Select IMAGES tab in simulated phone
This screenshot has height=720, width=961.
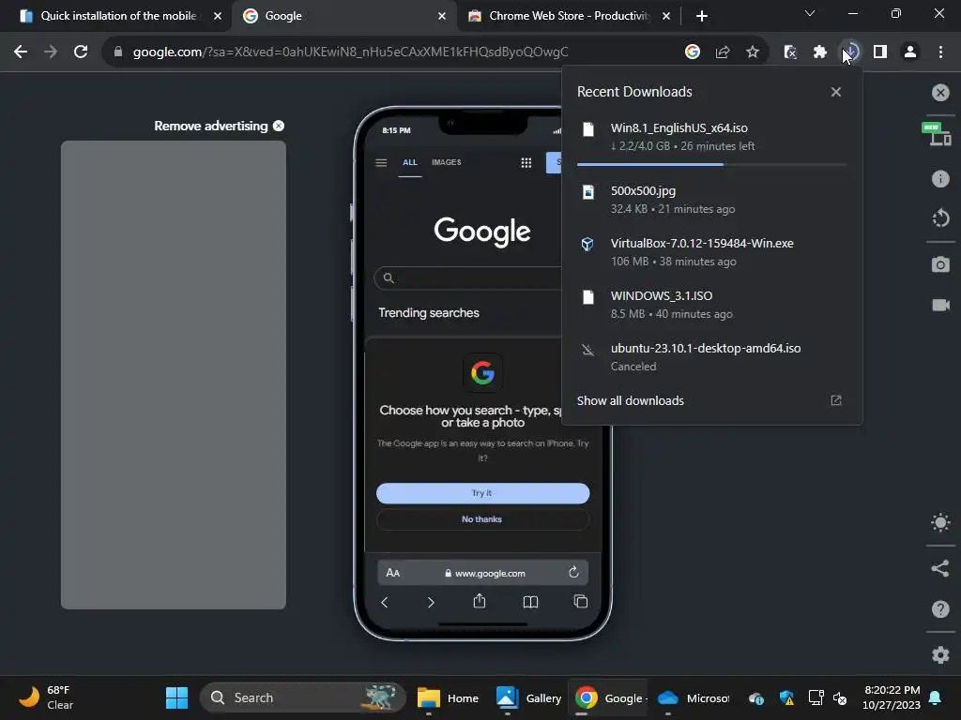446,162
